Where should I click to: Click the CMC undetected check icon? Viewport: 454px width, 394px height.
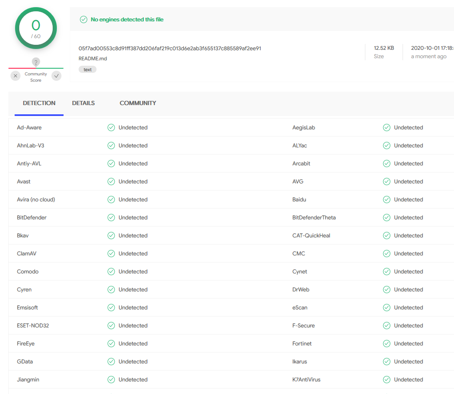(387, 253)
